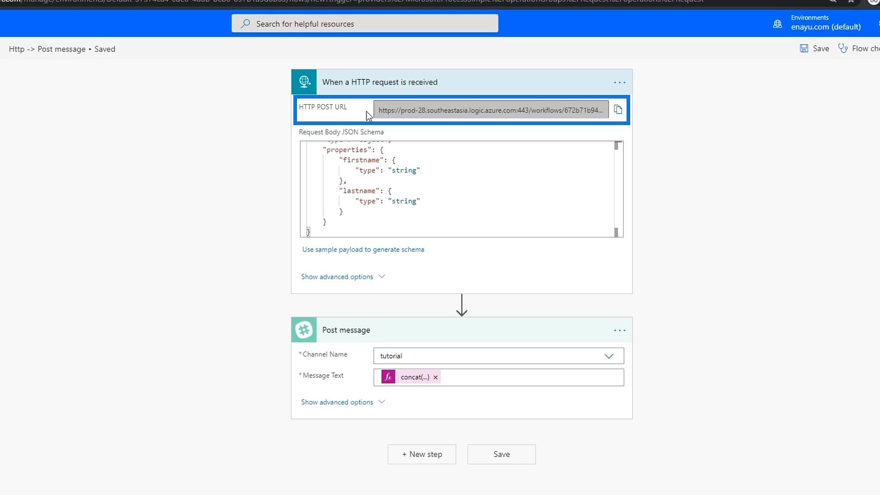This screenshot has width=880, height=495.
Task: Open the HTTP trigger ellipsis menu
Action: [619, 82]
